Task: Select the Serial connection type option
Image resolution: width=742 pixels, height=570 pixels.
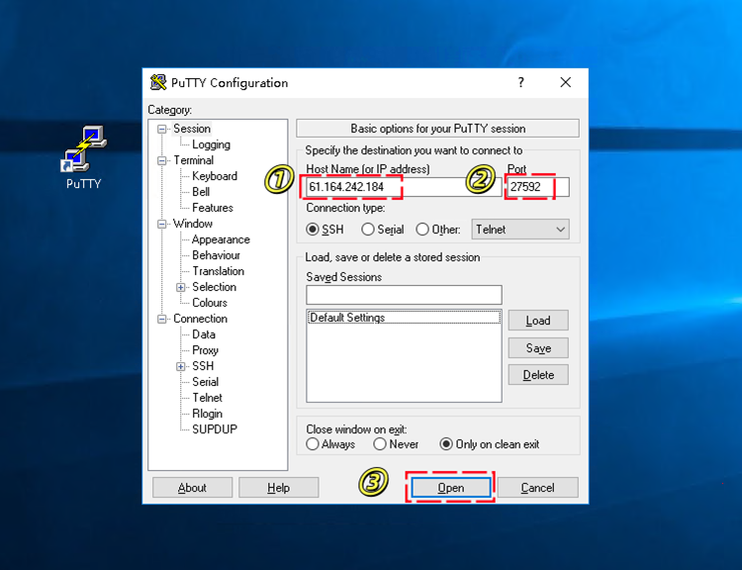Action: (x=368, y=230)
